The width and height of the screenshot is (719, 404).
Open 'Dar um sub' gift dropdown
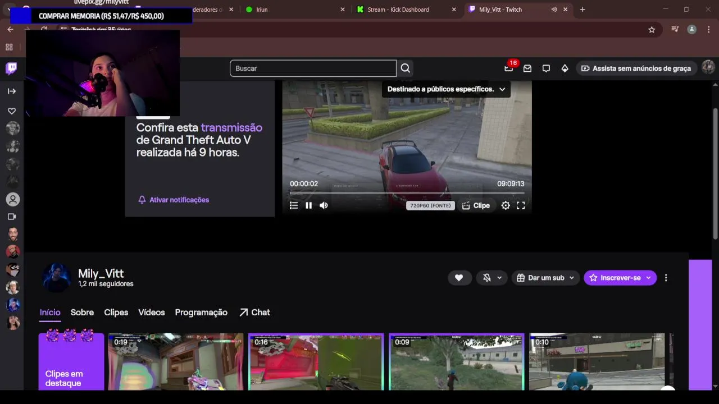(545, 278)
